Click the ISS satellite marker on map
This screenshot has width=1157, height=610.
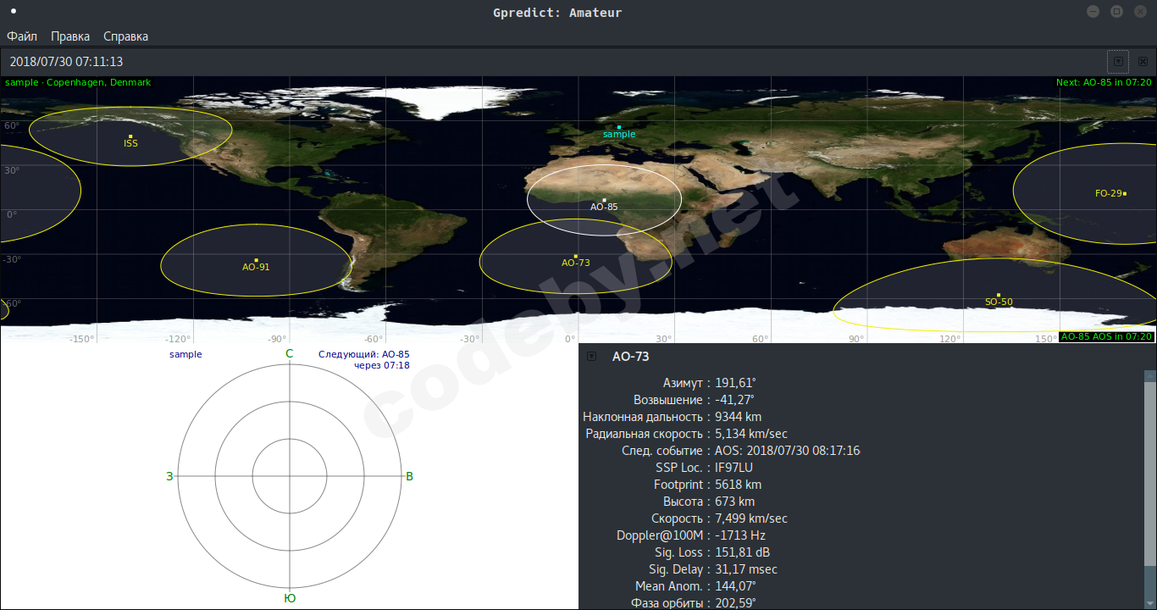130,136
